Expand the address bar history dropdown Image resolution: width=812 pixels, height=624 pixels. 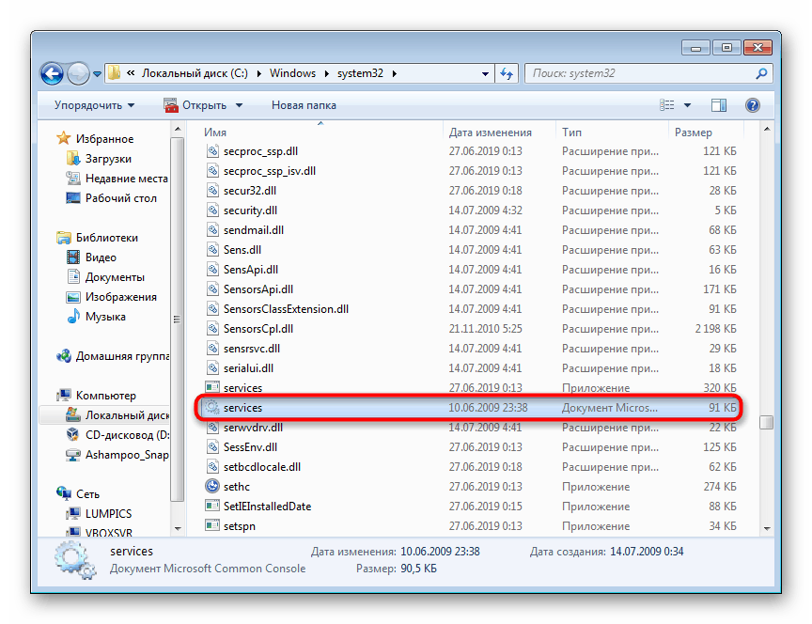coord(485,73)
